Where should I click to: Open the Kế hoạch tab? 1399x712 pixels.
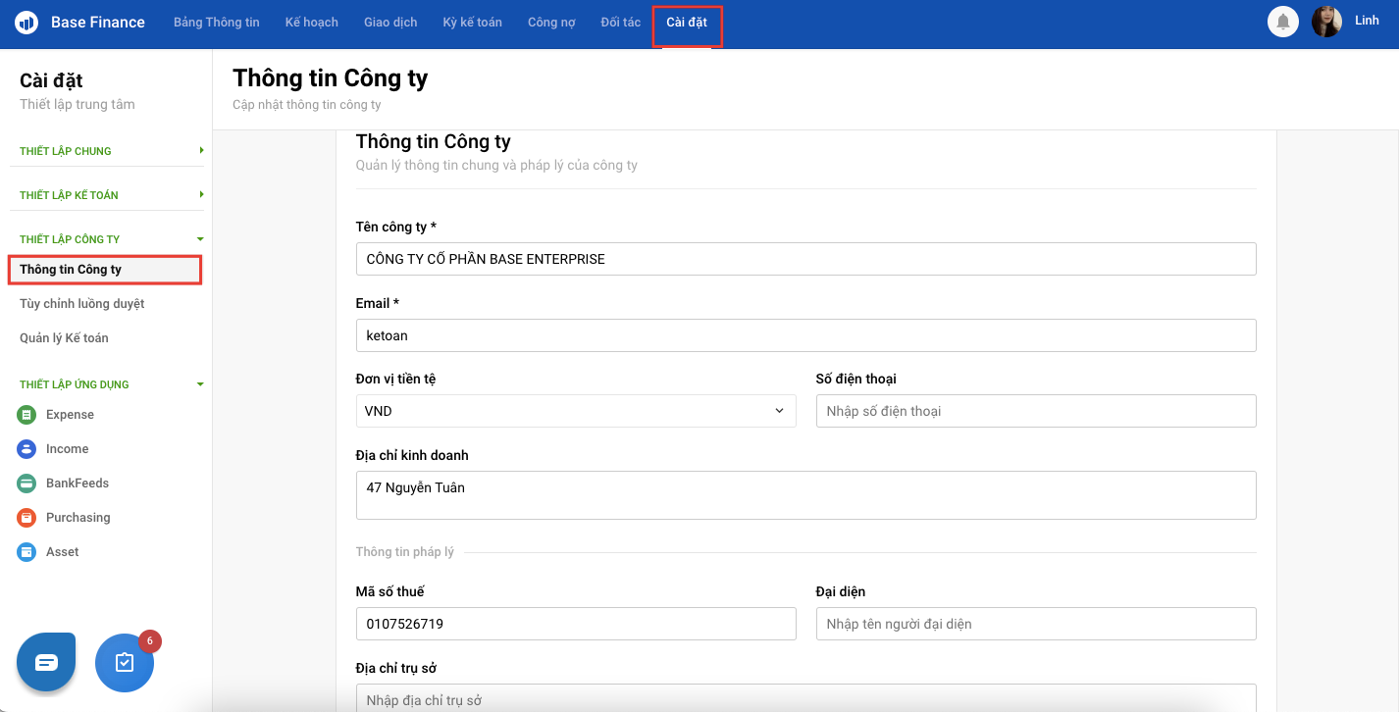click(312, 23)
